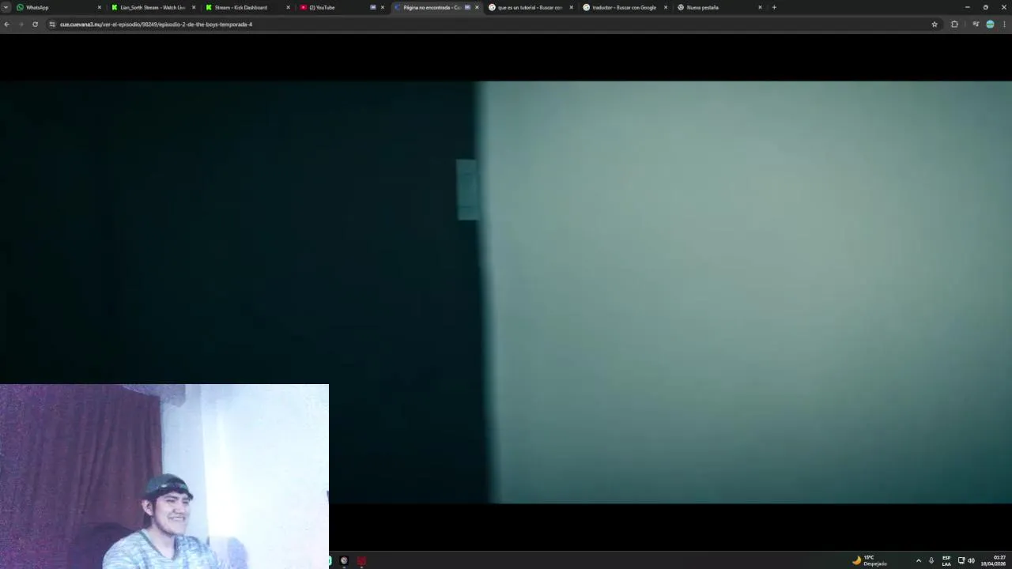Switch to the WhatsApp tab

pyautogui.click(x=59, y=7)
